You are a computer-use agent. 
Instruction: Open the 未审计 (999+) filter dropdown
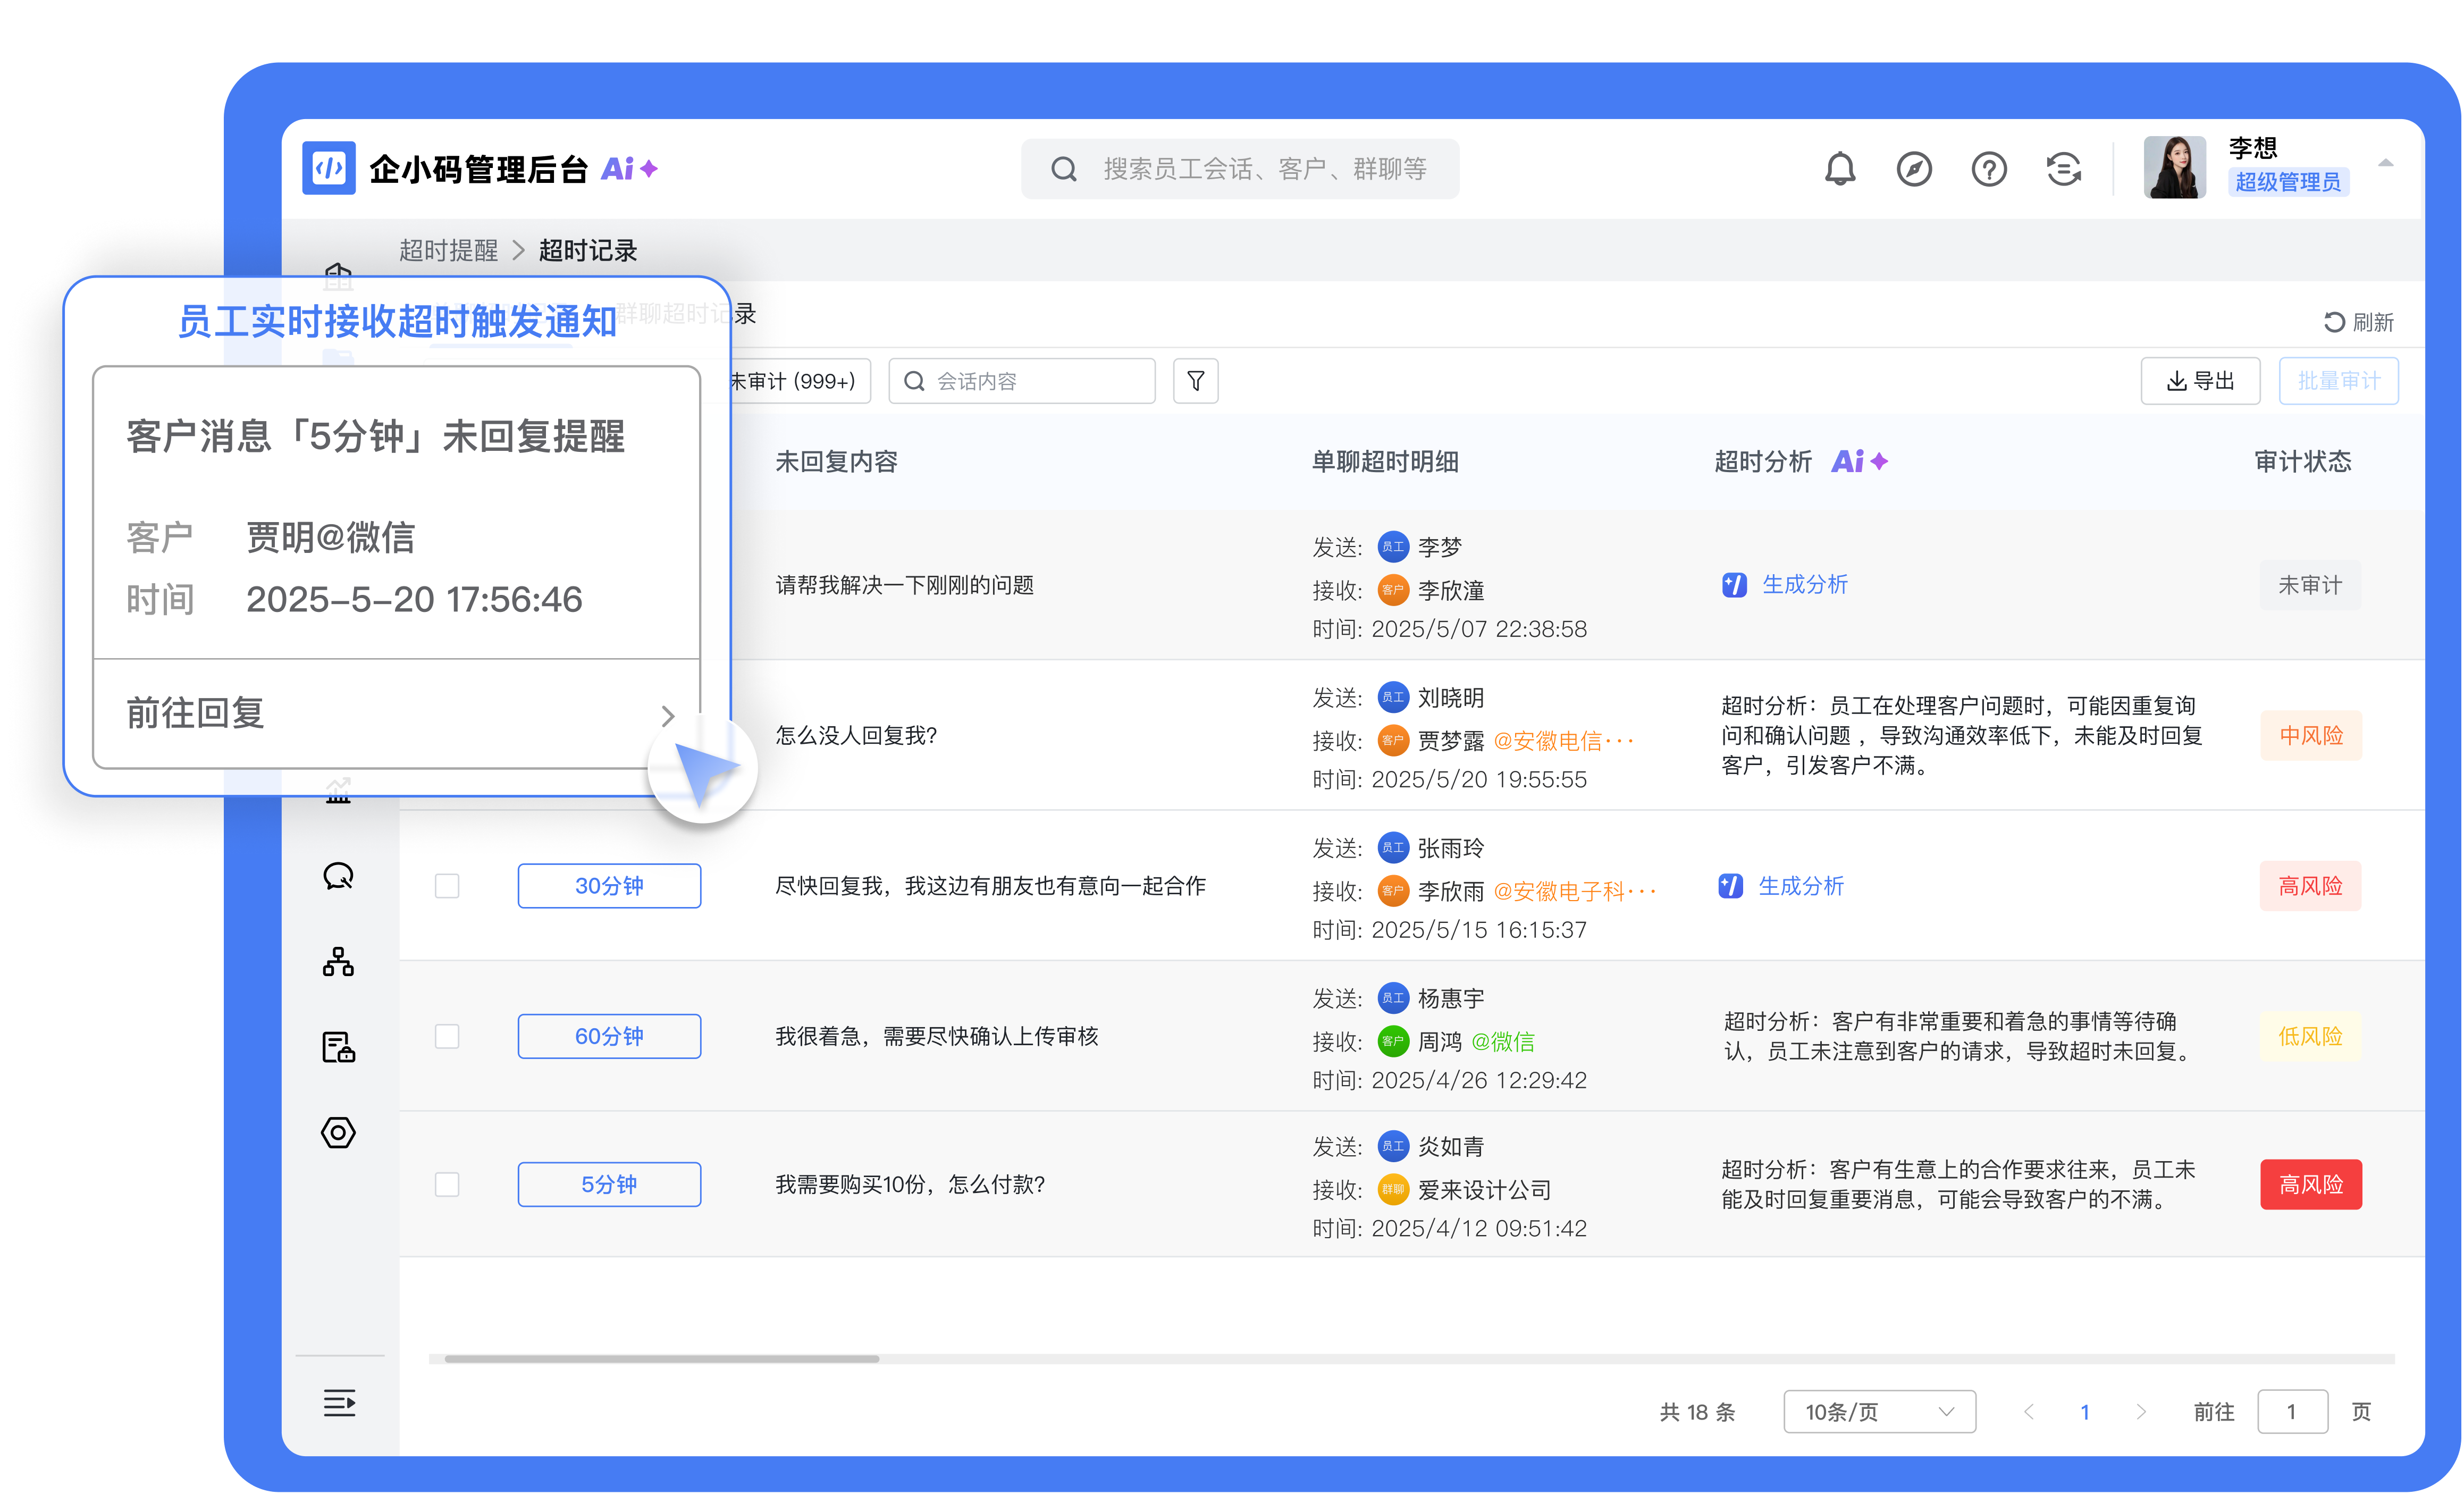(x=799, y=381)
